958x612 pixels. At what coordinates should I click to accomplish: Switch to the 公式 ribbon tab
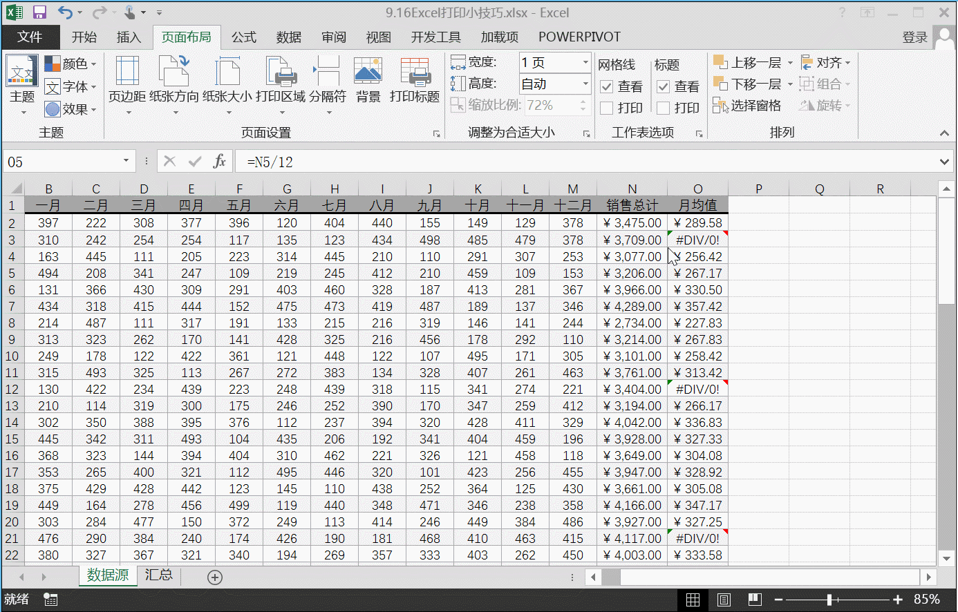click(x=243, y=37)
